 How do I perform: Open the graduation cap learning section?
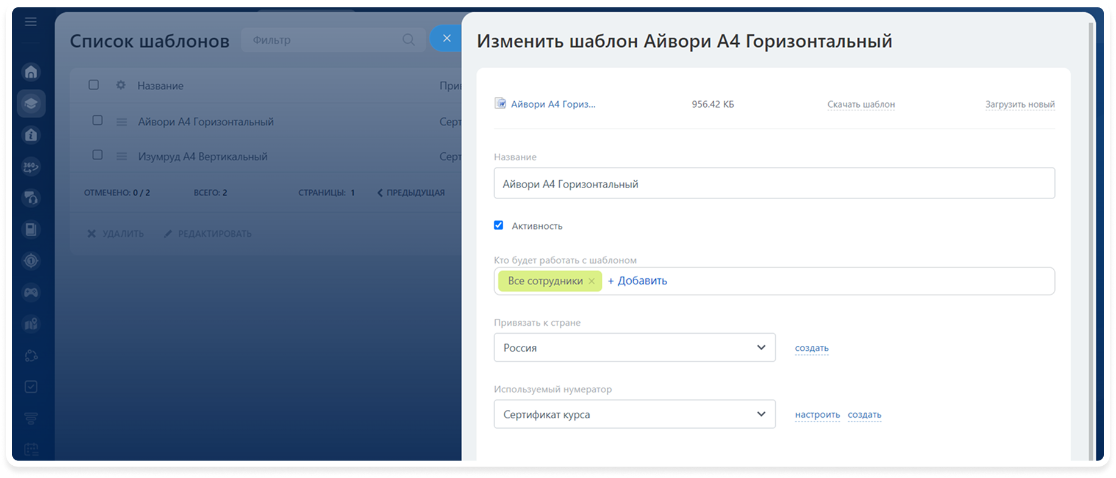click(31, 104)
